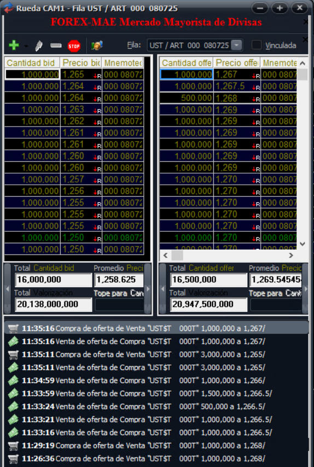
Task: Select bid price cell 1,263
Action: point(81,109)
